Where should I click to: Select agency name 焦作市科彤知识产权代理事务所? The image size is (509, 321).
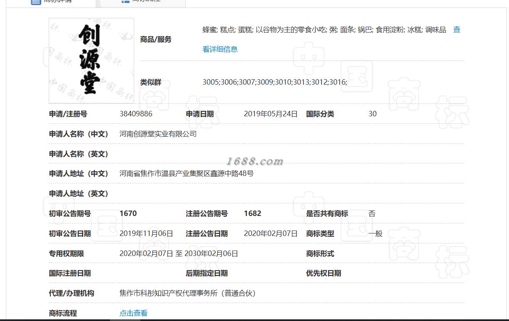pyautogui.click(x=187, y=293)
